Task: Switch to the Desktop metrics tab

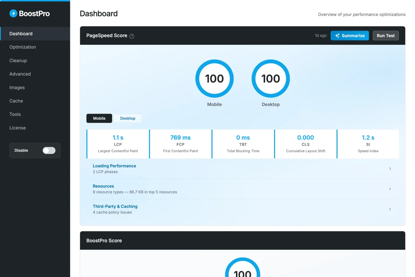Action: point(128,118)
